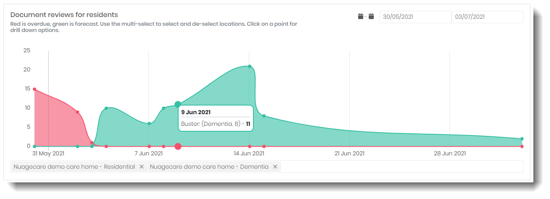
Task: Click the red overdue point at value 9
Action: (x=78, y=112)
